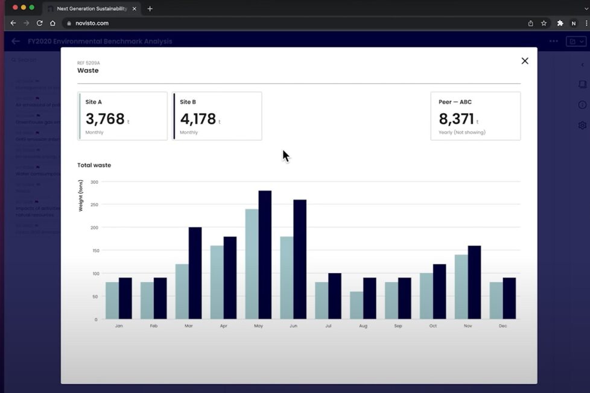The width and height of the screenshot is (590, 393).
Task: Open the book icon in right sidebar
Action: click(582, 85)
